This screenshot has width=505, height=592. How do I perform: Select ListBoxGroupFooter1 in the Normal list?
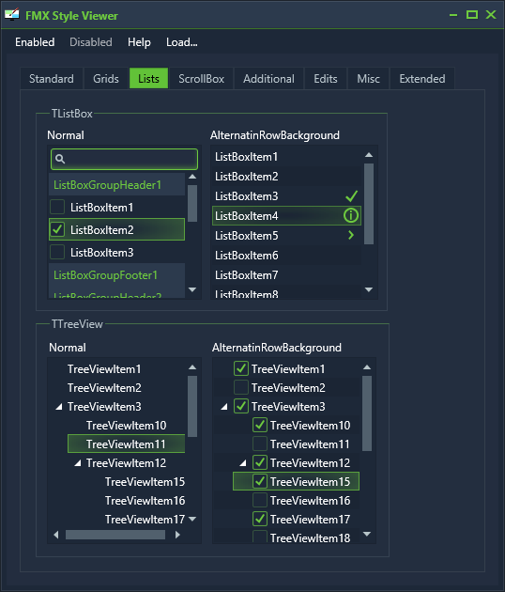tap(117, 274)
